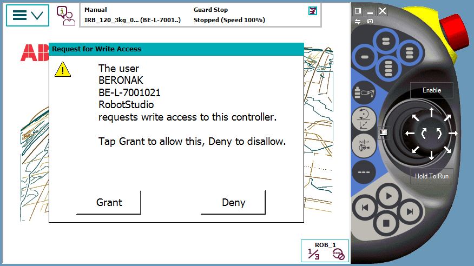Open the operator window info icon
474x266 pixels.
click(66, 15)
